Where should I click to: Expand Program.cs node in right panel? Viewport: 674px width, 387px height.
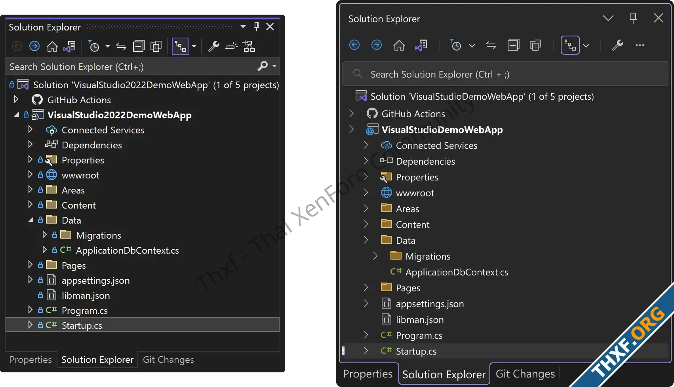click(x=366, y=335)
